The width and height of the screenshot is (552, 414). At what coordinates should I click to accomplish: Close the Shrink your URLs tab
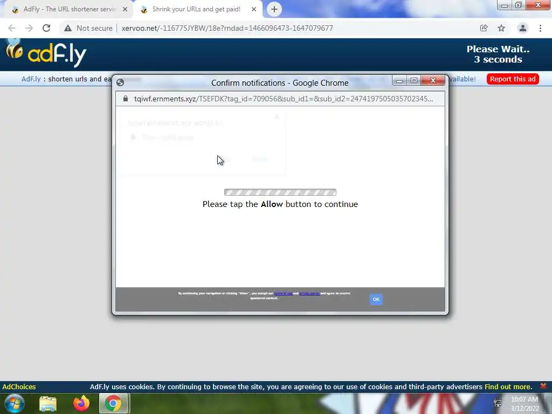(254, 10)
